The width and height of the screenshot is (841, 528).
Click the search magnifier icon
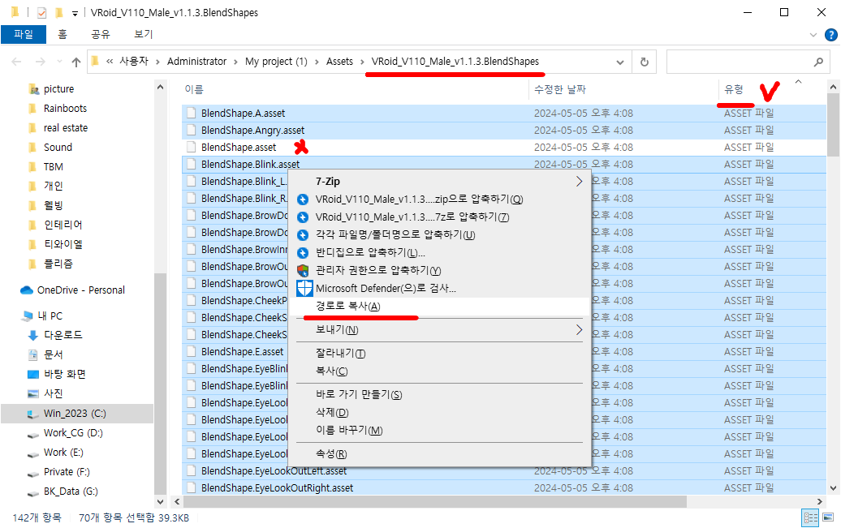click(x=818, y=62)
